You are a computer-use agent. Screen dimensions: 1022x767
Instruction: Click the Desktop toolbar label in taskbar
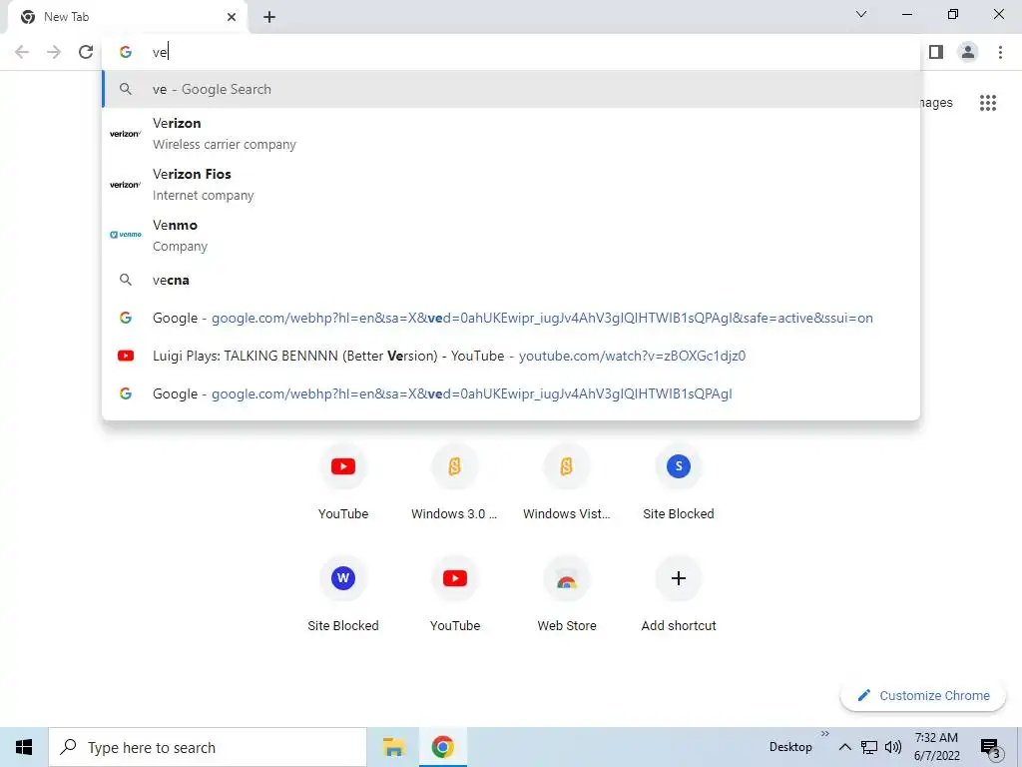(790, 747)
